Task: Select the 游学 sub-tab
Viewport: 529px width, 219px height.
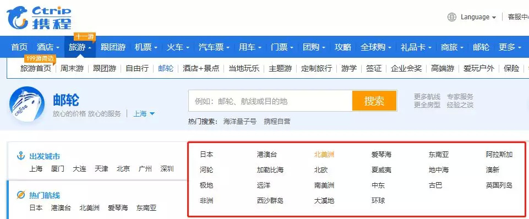Action: tap(349, 68)
